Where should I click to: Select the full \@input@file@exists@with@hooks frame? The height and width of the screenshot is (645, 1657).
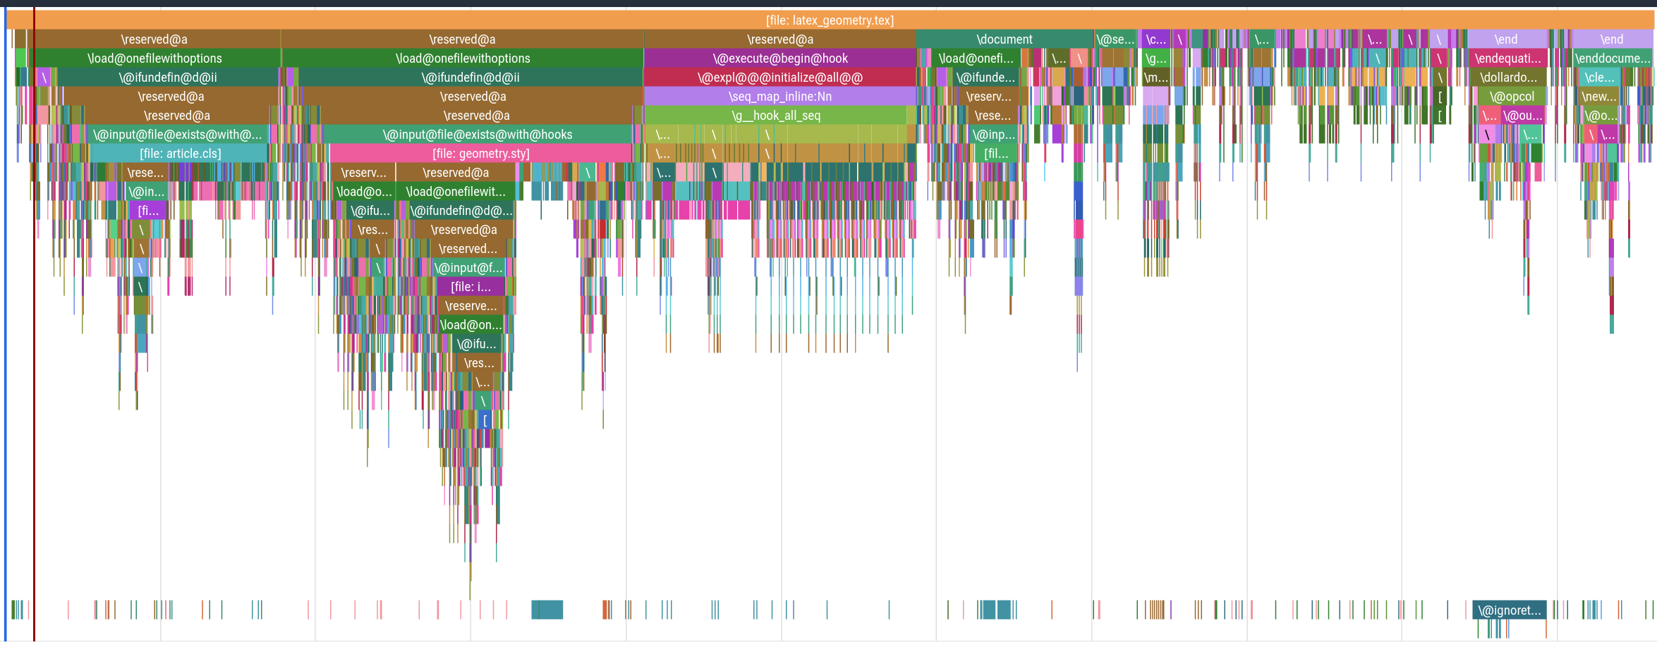click(x=478, y=135)
